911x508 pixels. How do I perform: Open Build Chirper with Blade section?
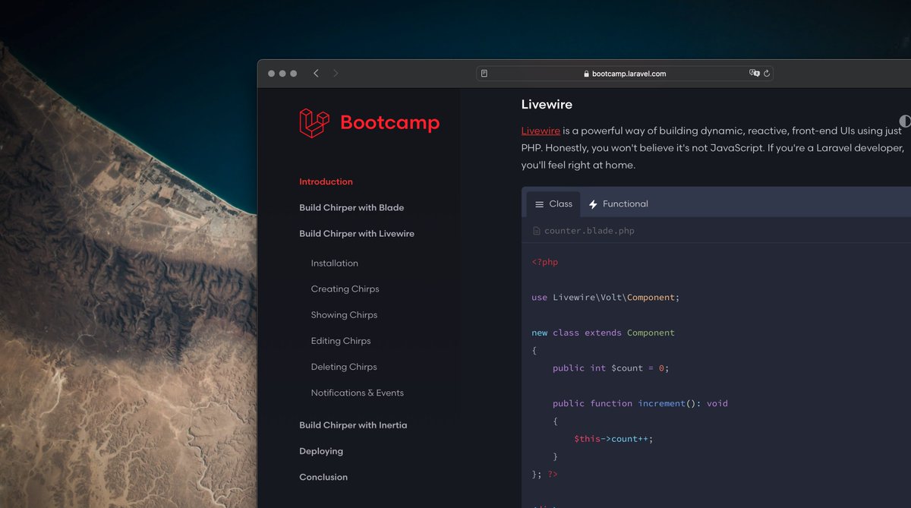[x=351, y=207]
